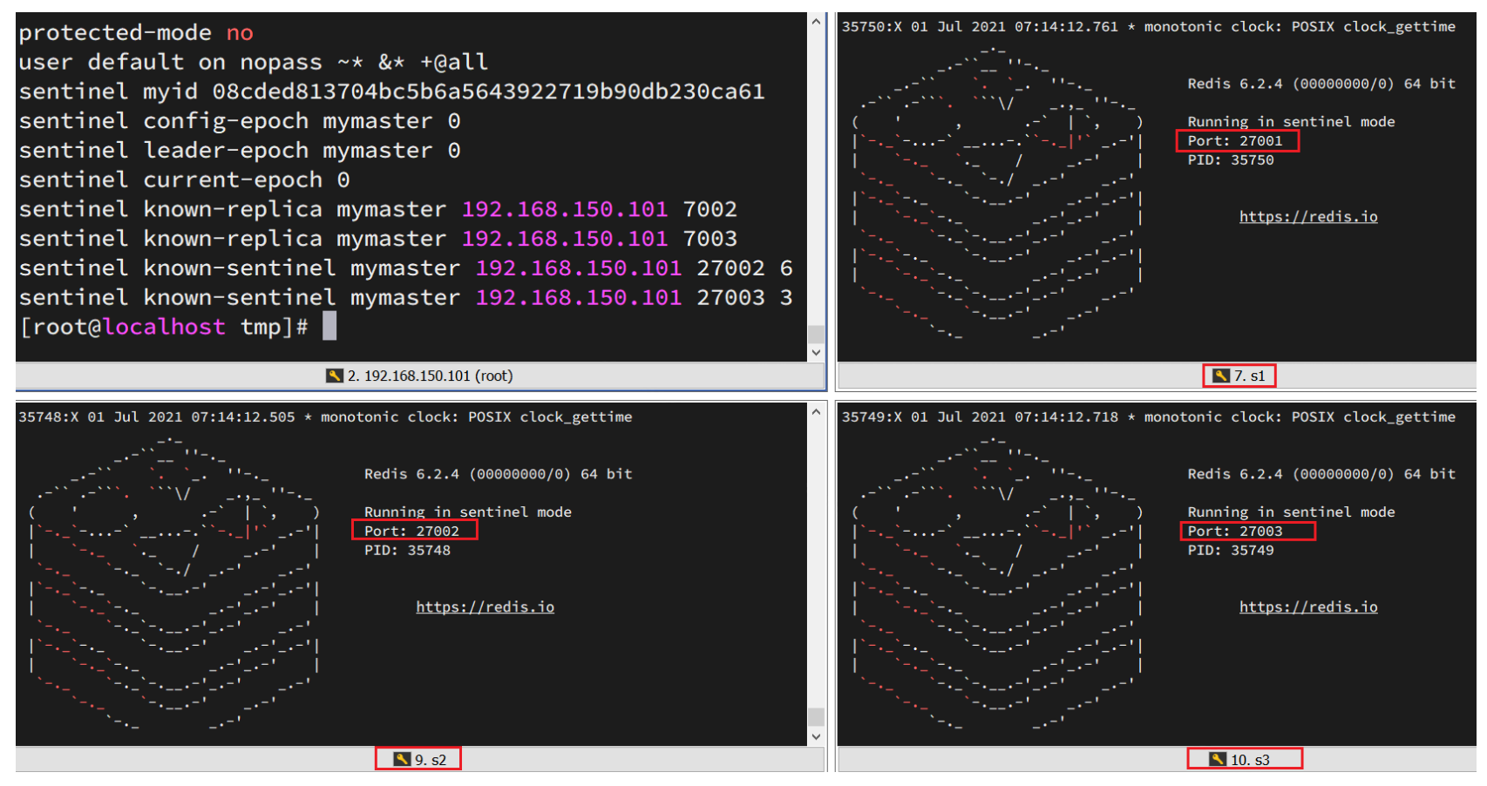Visit the redis.io link in the port 27003 pane
This screenshot has width=1487, height=786.
1307,607
